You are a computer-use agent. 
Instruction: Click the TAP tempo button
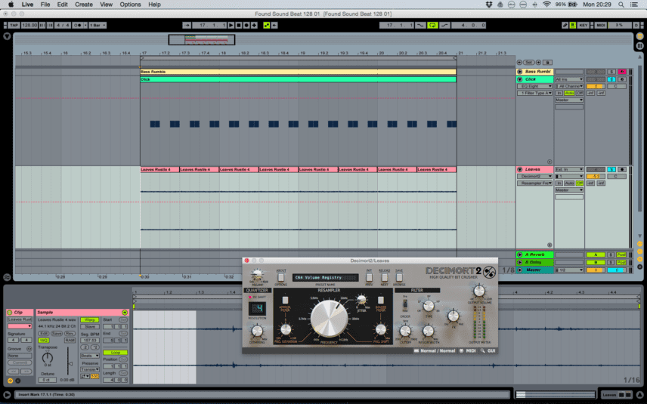click(14, 25)
